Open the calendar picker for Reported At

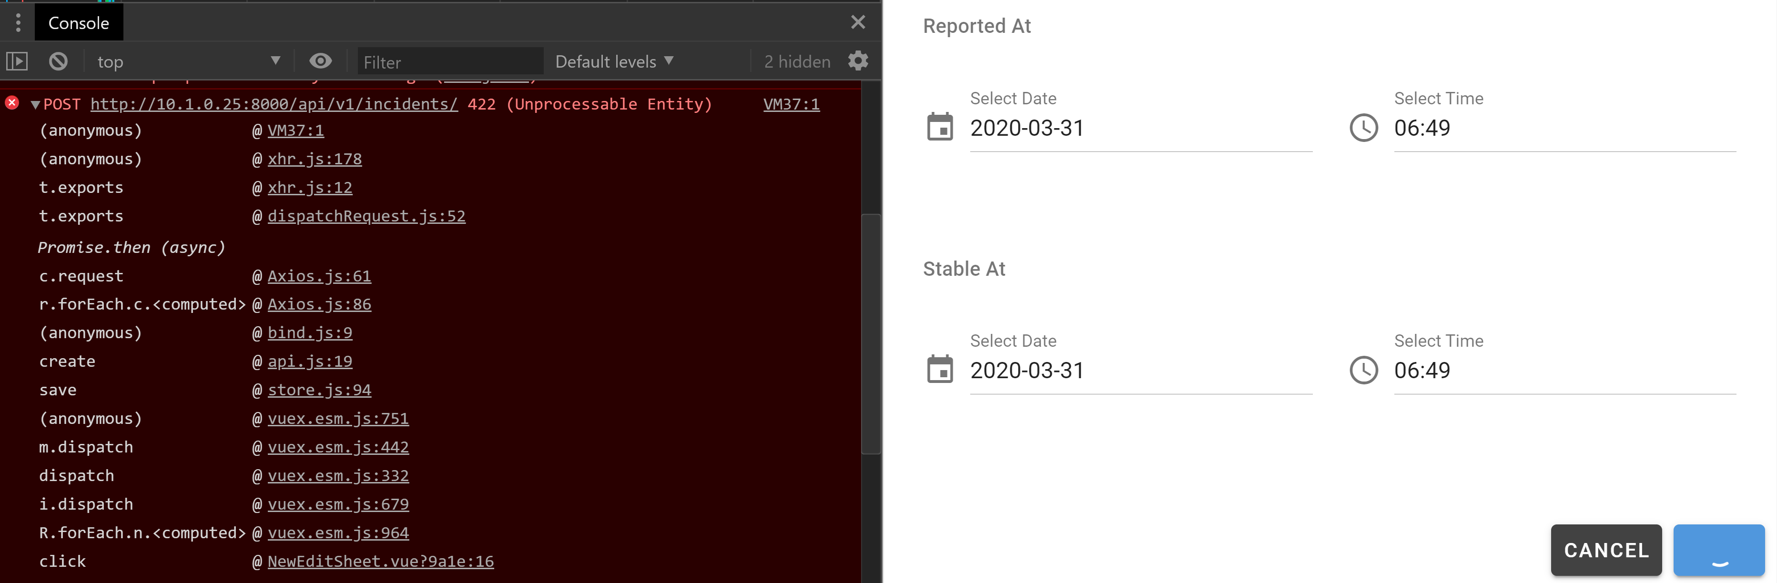click(940, 128)
